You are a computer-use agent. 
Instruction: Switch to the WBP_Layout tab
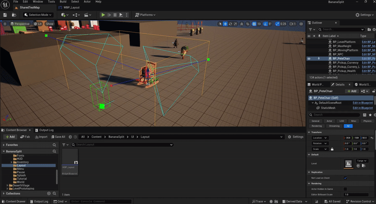tap(70, 8)
